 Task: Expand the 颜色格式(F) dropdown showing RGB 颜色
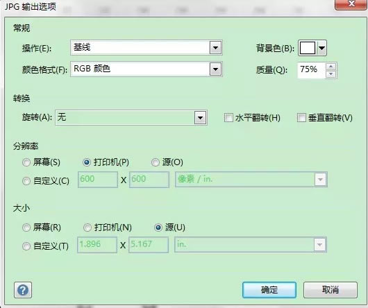pyautogui.click(x=215, y=69)
